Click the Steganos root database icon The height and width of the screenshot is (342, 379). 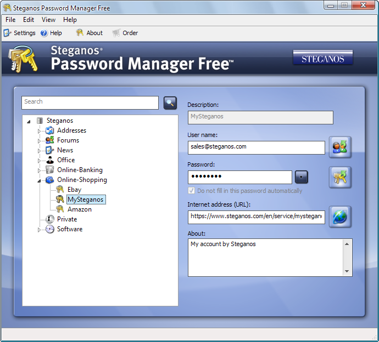pos(40,121)
